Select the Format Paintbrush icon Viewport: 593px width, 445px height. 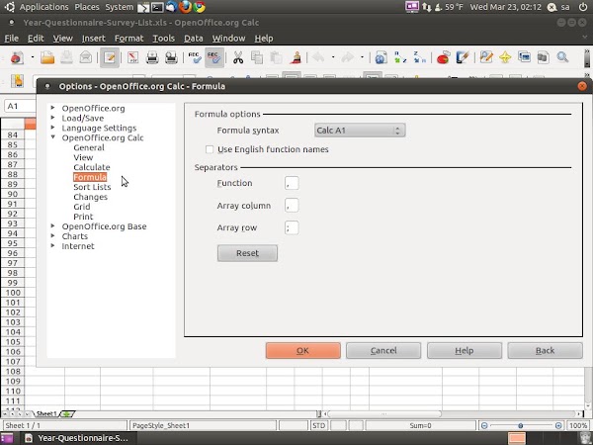click(x=296, y=58)
